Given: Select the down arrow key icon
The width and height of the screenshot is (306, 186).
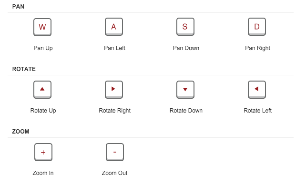Looking at the screenshot, I should pos(185,90).
